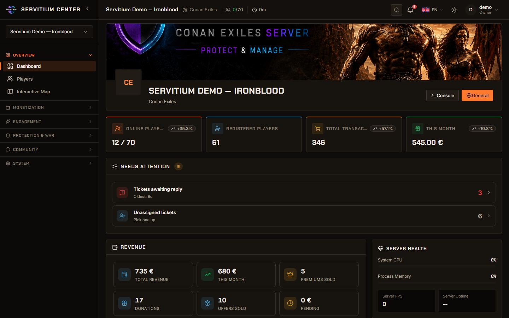Image resolution: width=509 pixels, height=318 pixels.
Task: Open Players in the sidebar
Action: (x=49, y=79)
